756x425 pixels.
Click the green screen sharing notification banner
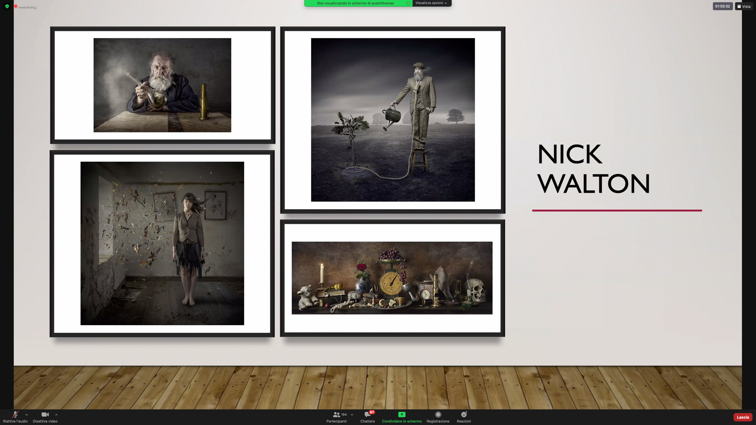(355, 3)
